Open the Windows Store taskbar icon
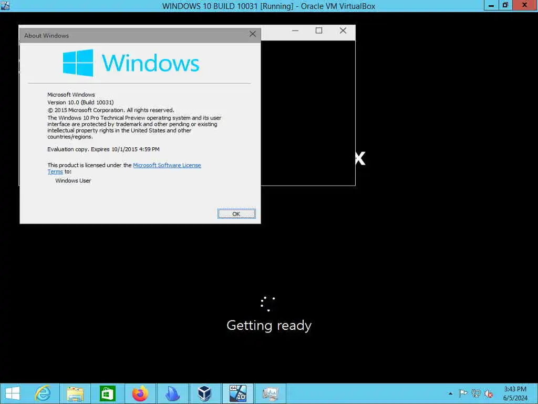This screenshot has width=538, height=404. pyautogui.click(x=107, y=393)
